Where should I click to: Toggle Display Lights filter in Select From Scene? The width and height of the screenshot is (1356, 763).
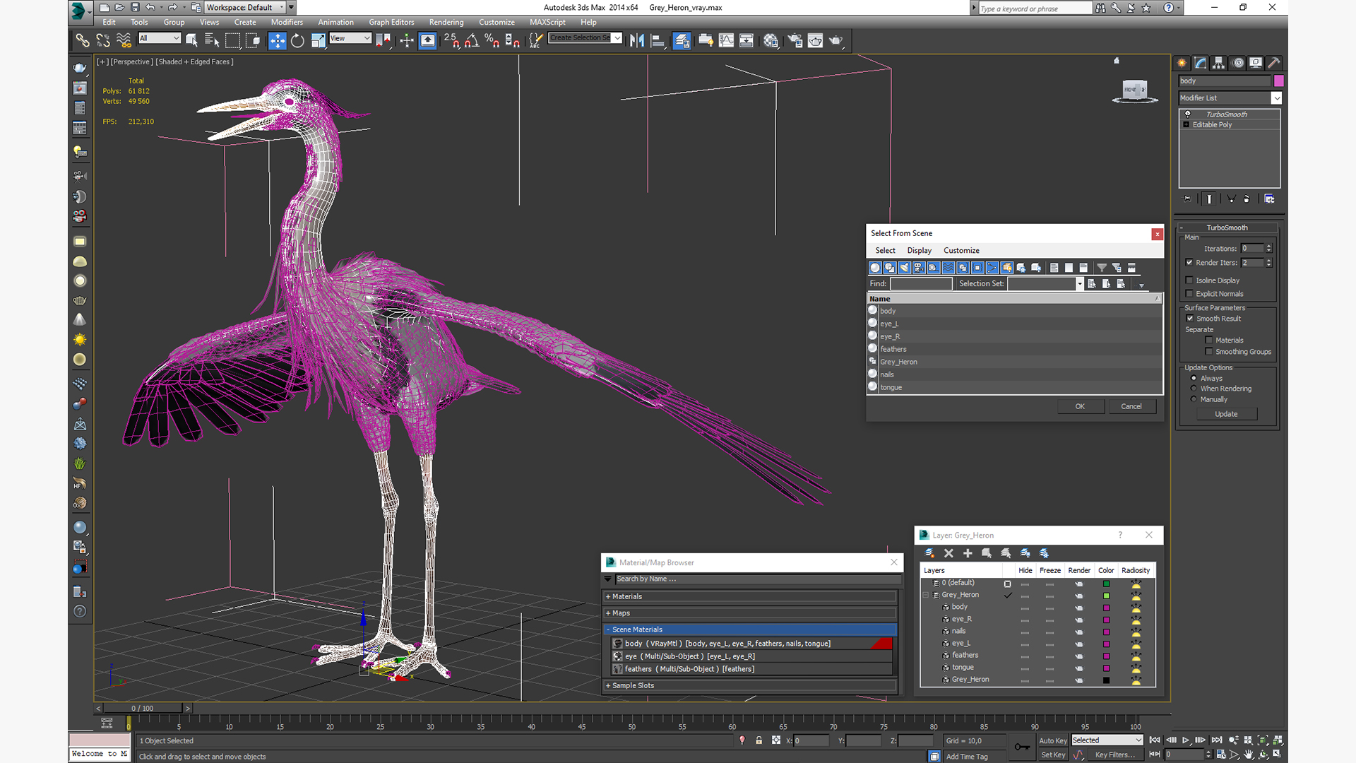[904, 268]
